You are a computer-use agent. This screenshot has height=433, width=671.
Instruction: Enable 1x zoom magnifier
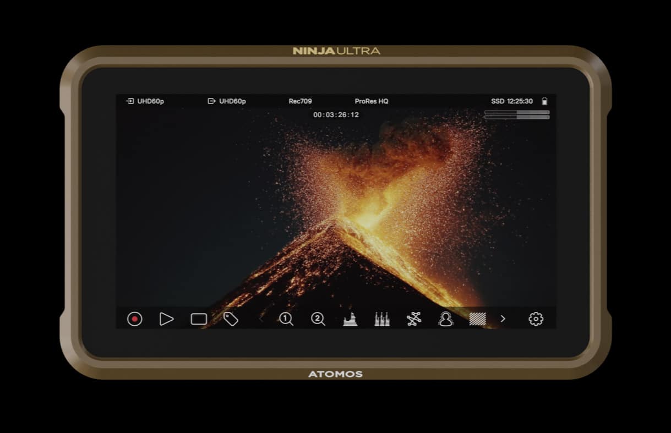[286, 319]
